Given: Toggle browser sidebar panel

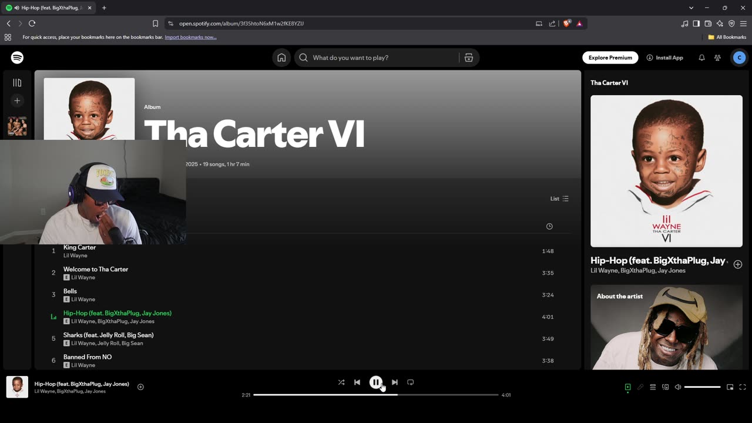Looking at the screenshot, I should click(x=696, y=23).
